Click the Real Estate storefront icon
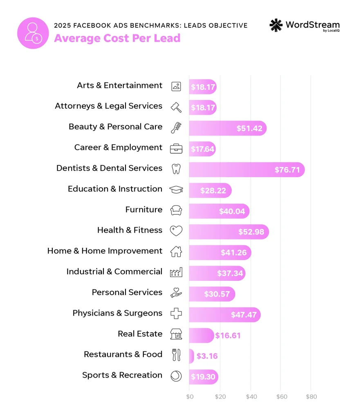The height and width of the screenshot is (418, 354). [x=176, y=335]
